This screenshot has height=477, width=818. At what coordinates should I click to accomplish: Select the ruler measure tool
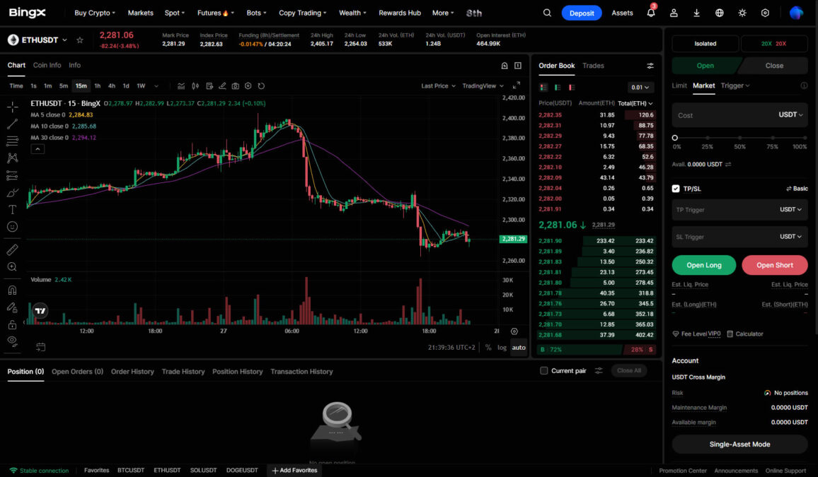(x=13, y=249)
